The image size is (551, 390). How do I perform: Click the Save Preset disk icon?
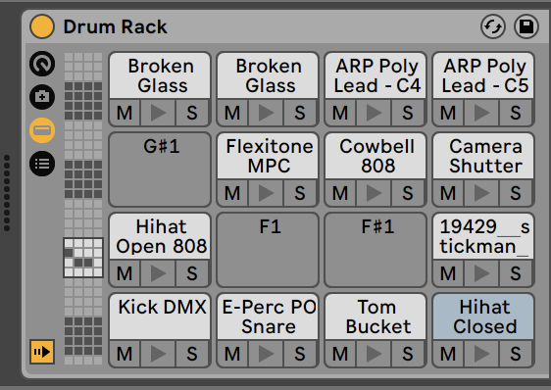click(x=526, y=26)
